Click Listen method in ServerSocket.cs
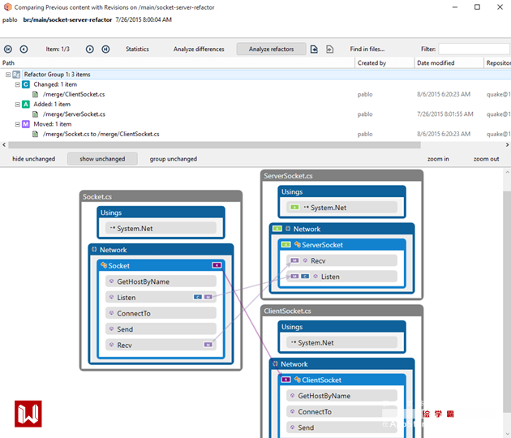This screenshot has height=438, width=511. coord(341,277)
